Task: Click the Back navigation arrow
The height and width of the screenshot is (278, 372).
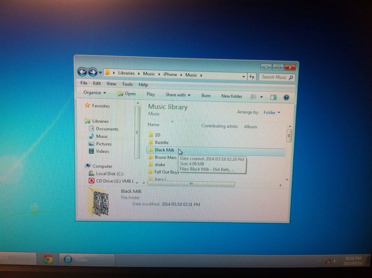Action: pos(82,72)
